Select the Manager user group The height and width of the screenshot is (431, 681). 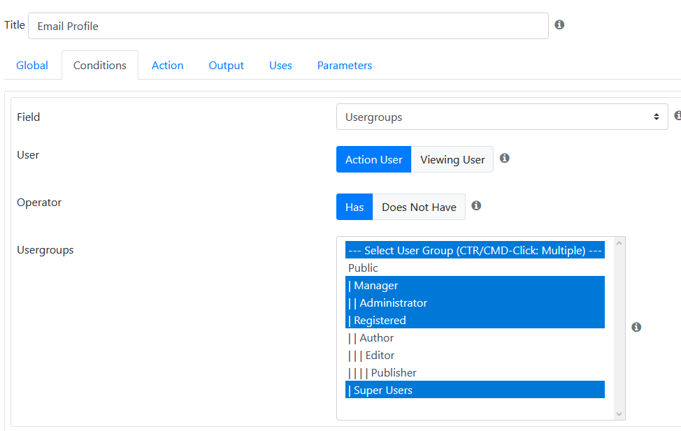tap(475, 285)
